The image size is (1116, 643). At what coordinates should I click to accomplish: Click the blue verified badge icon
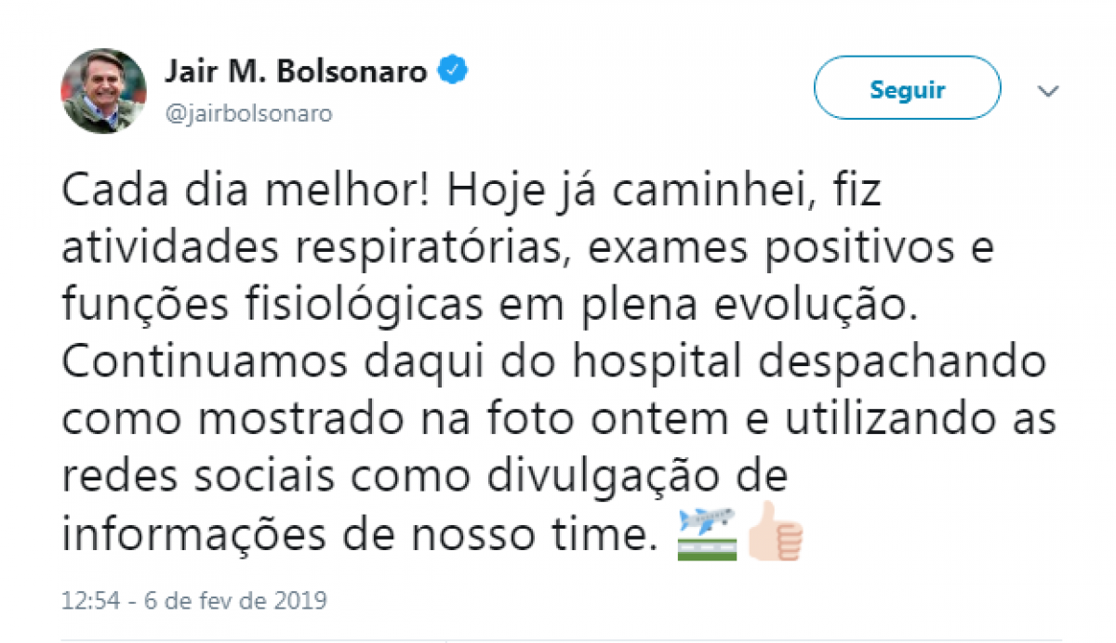pos(453,72)
